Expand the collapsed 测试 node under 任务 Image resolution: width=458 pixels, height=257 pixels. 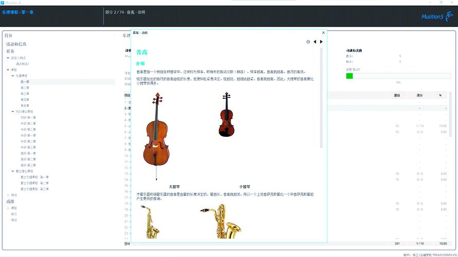[8, 195]
